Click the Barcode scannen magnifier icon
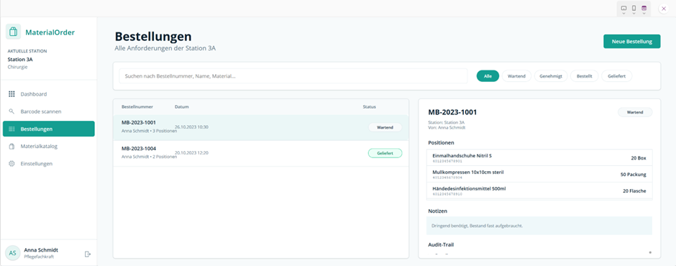The image size is (676, 266). [x=12, y=111]
